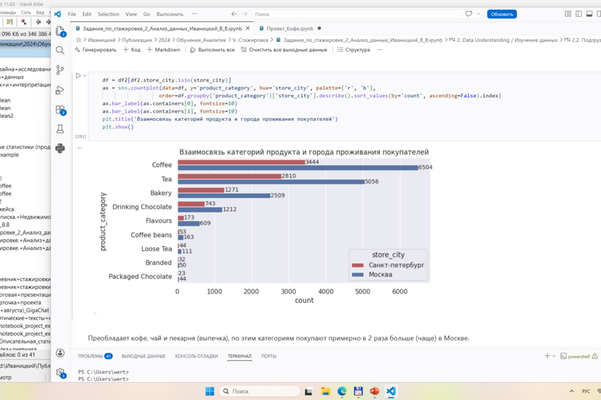Run the code cell with play button
601x400 pixels.
78,76
